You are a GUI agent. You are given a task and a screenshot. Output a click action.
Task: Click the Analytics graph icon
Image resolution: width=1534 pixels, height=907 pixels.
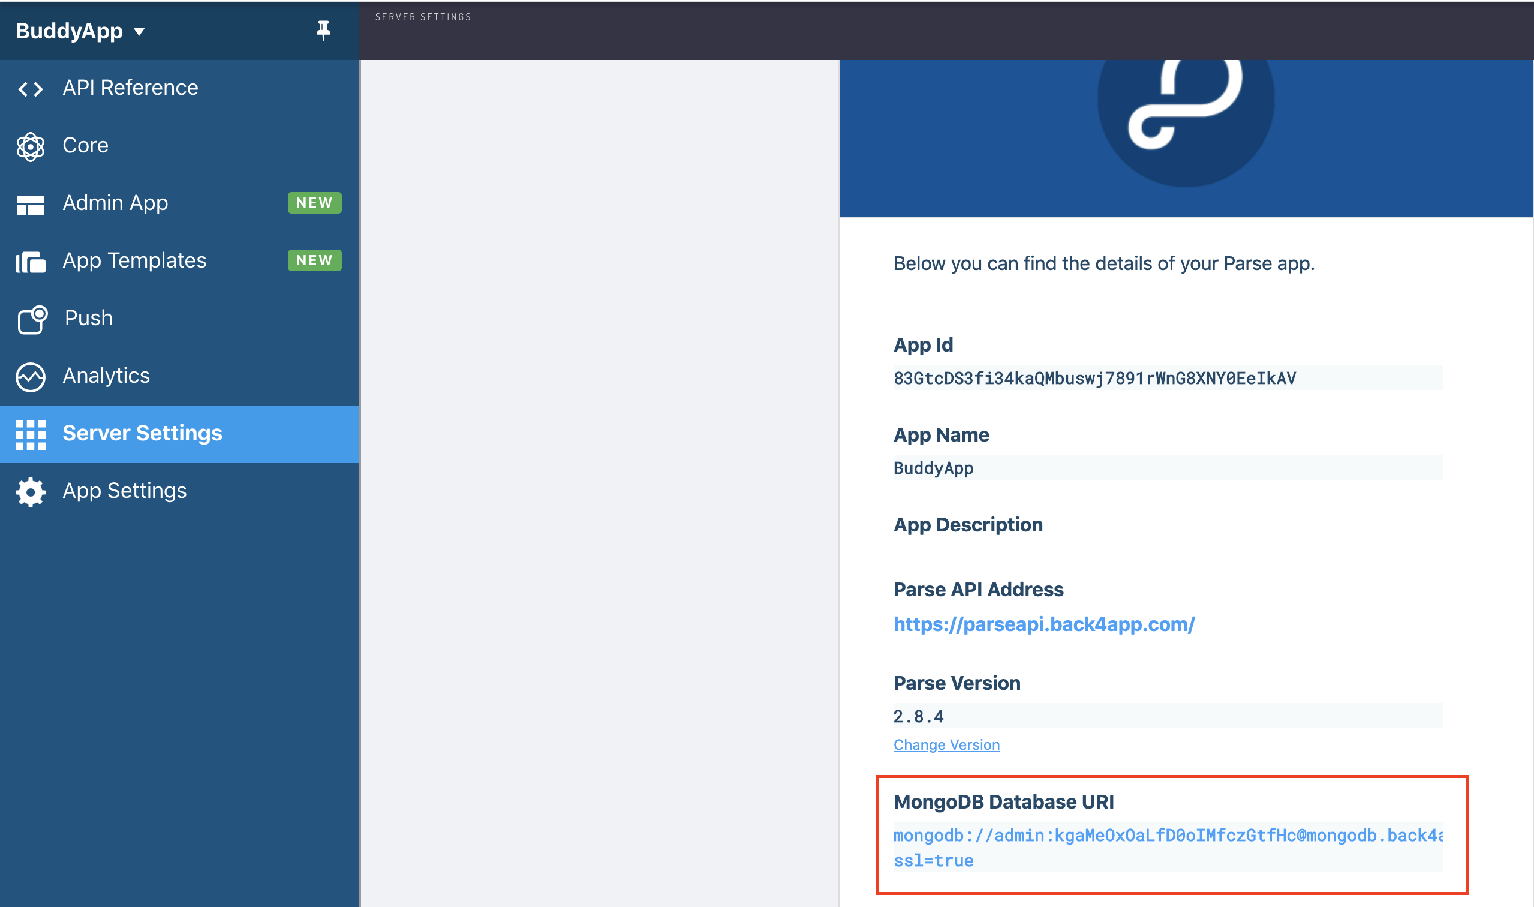click(31, 377)
